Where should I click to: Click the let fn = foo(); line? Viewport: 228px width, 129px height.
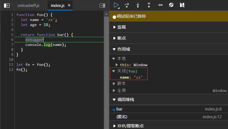pos(33,64)
